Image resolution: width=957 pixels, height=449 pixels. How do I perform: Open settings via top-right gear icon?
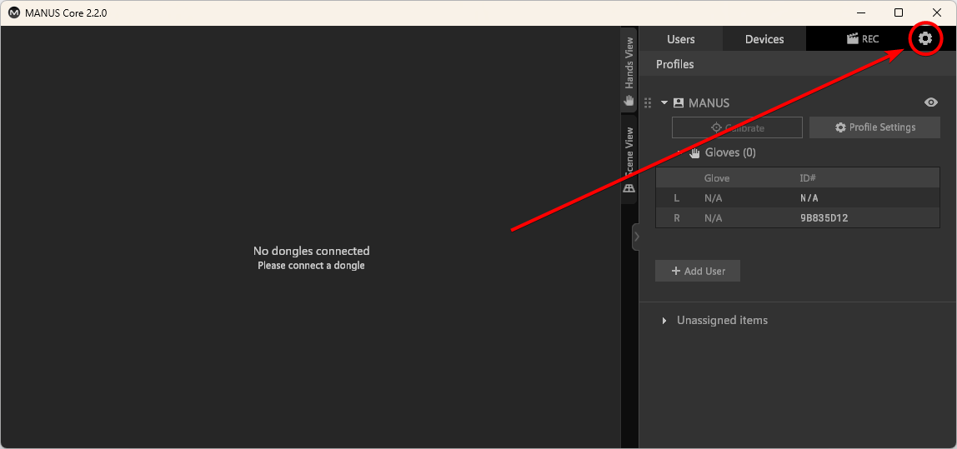(924, 38)
